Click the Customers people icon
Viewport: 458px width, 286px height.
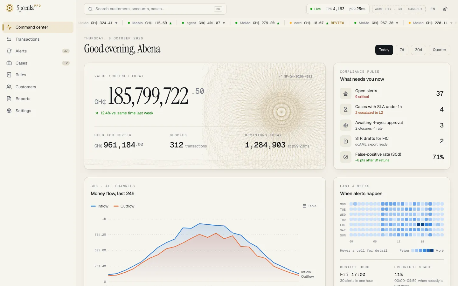[x=9, y=87]
